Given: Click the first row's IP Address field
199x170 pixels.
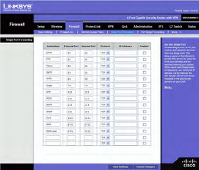Looking at the screenshot, I should click(126, 53).
